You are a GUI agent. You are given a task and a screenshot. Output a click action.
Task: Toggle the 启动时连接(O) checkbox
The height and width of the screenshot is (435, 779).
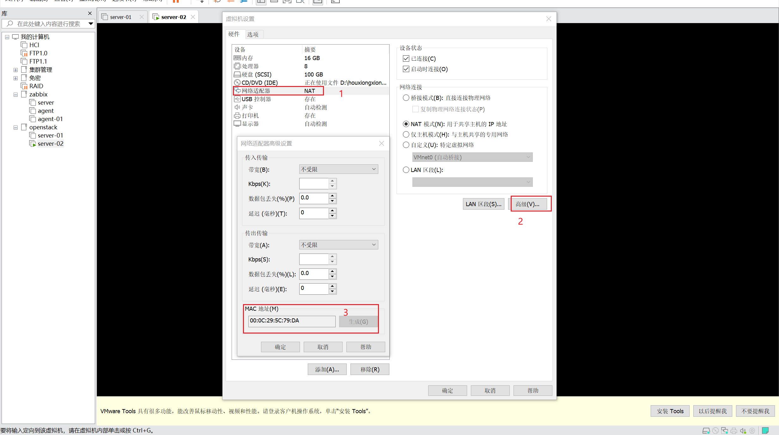(x=406, y=69)
